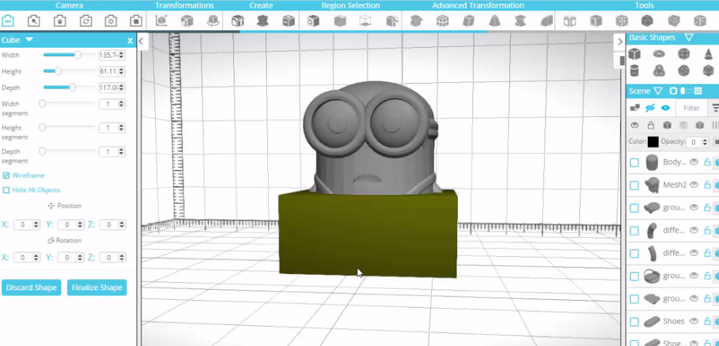This screenshot has height=346, width=719.
Task: Collapse the Basic Shapes panel triangle
Action: pyautogui.click(x=688, y=38)
